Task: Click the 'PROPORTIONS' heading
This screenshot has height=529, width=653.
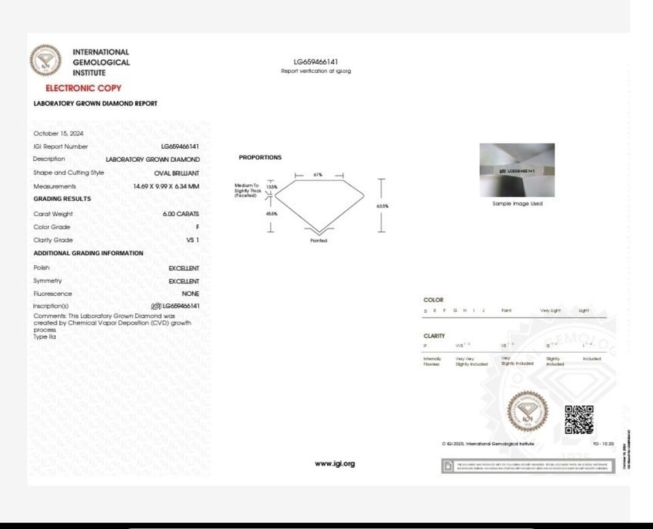Action: (260, 157)
